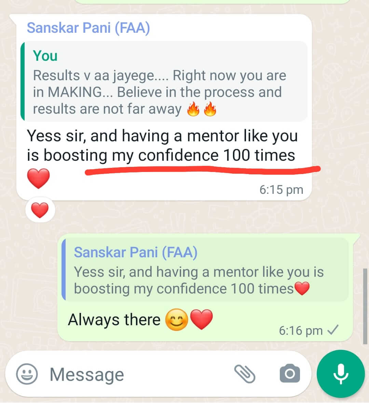Click the 6:16 pm timestamp on the sent message
369x403 pixels.
click(x=301, y=331)
